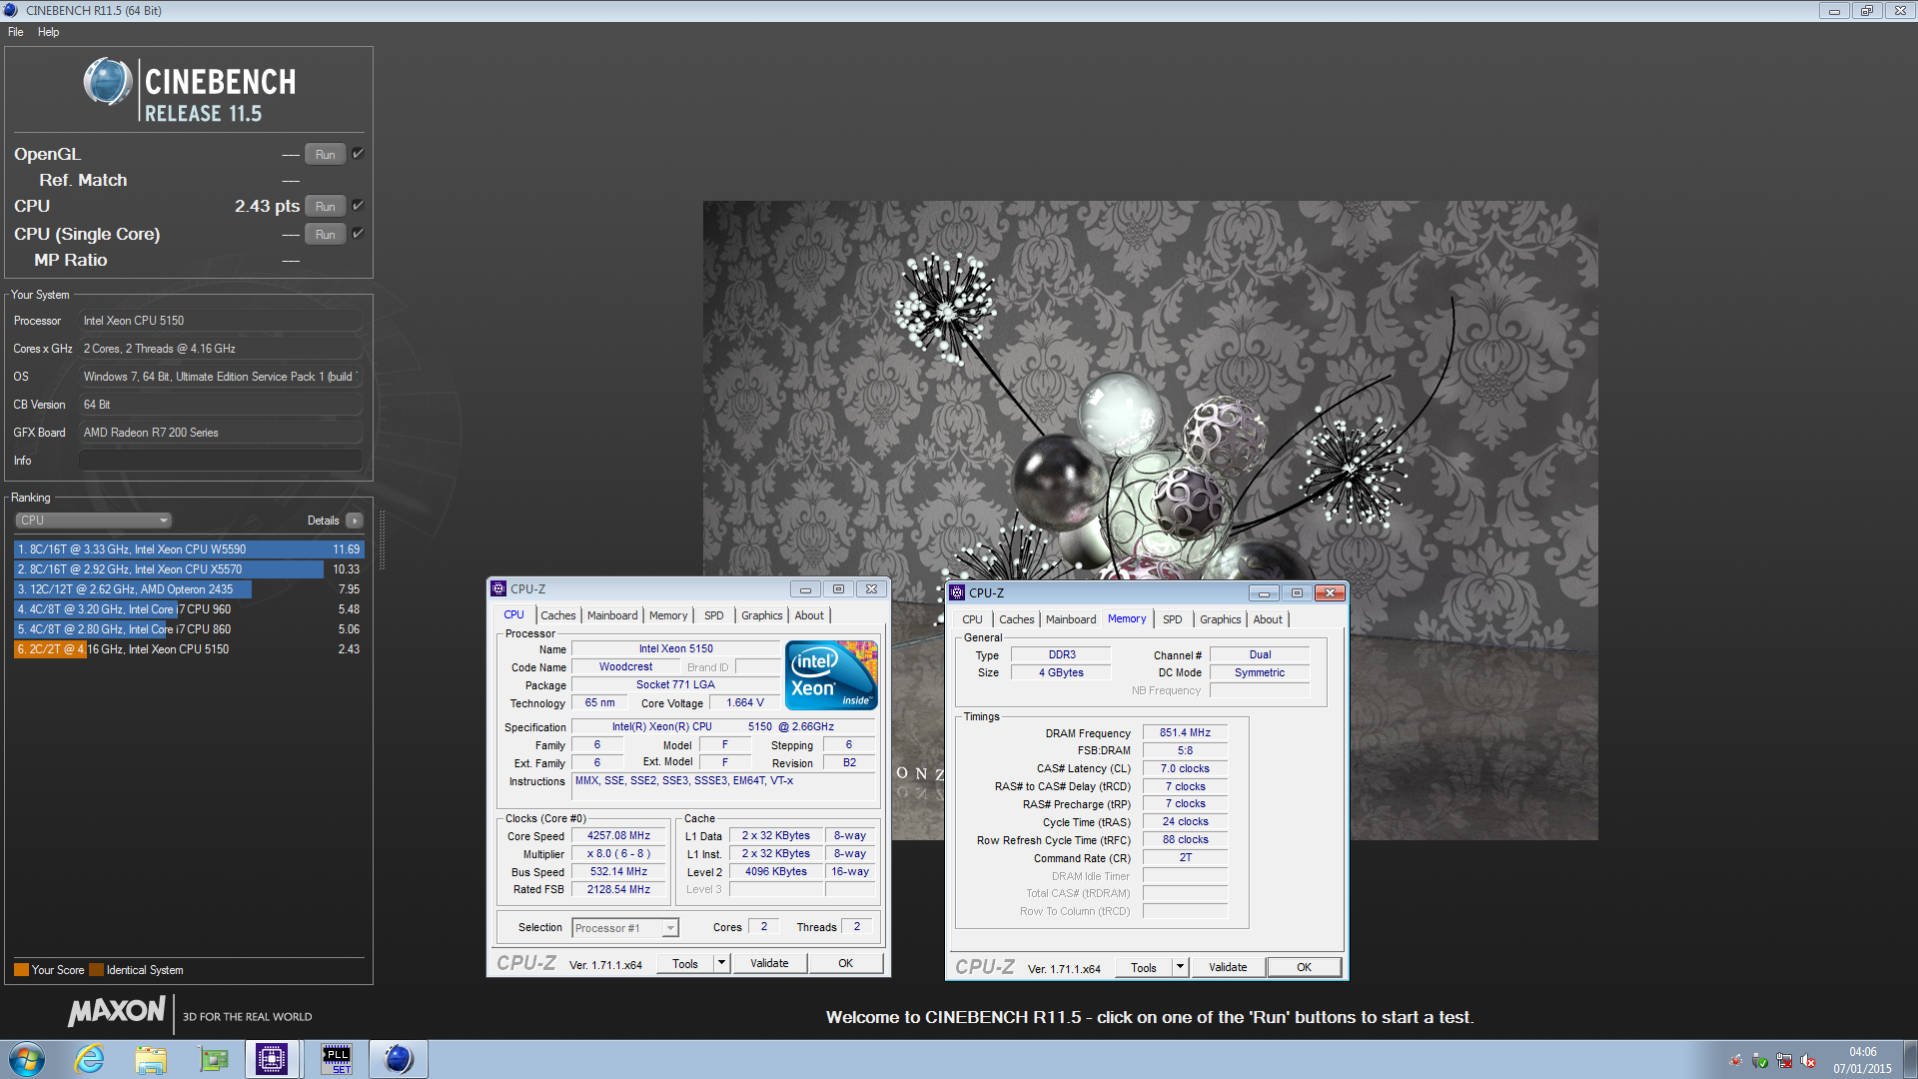Viewport: 1918px width, 1079px height.
Task: Run the OpenGL benchmark
Action: click(x=326, y=154)
